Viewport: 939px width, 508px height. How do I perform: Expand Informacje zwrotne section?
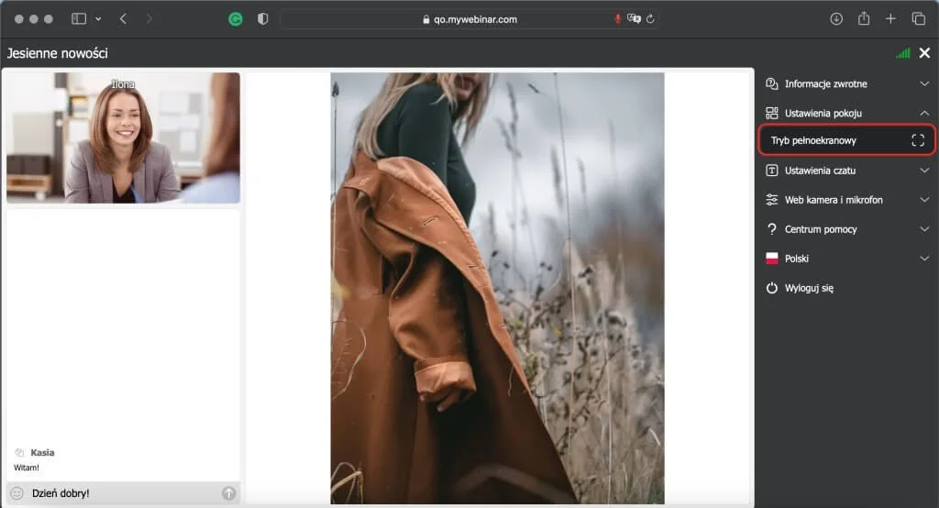(846, 83)
